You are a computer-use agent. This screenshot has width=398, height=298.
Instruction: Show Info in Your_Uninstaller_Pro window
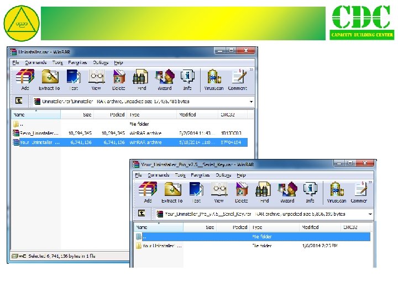click(310, 193)
